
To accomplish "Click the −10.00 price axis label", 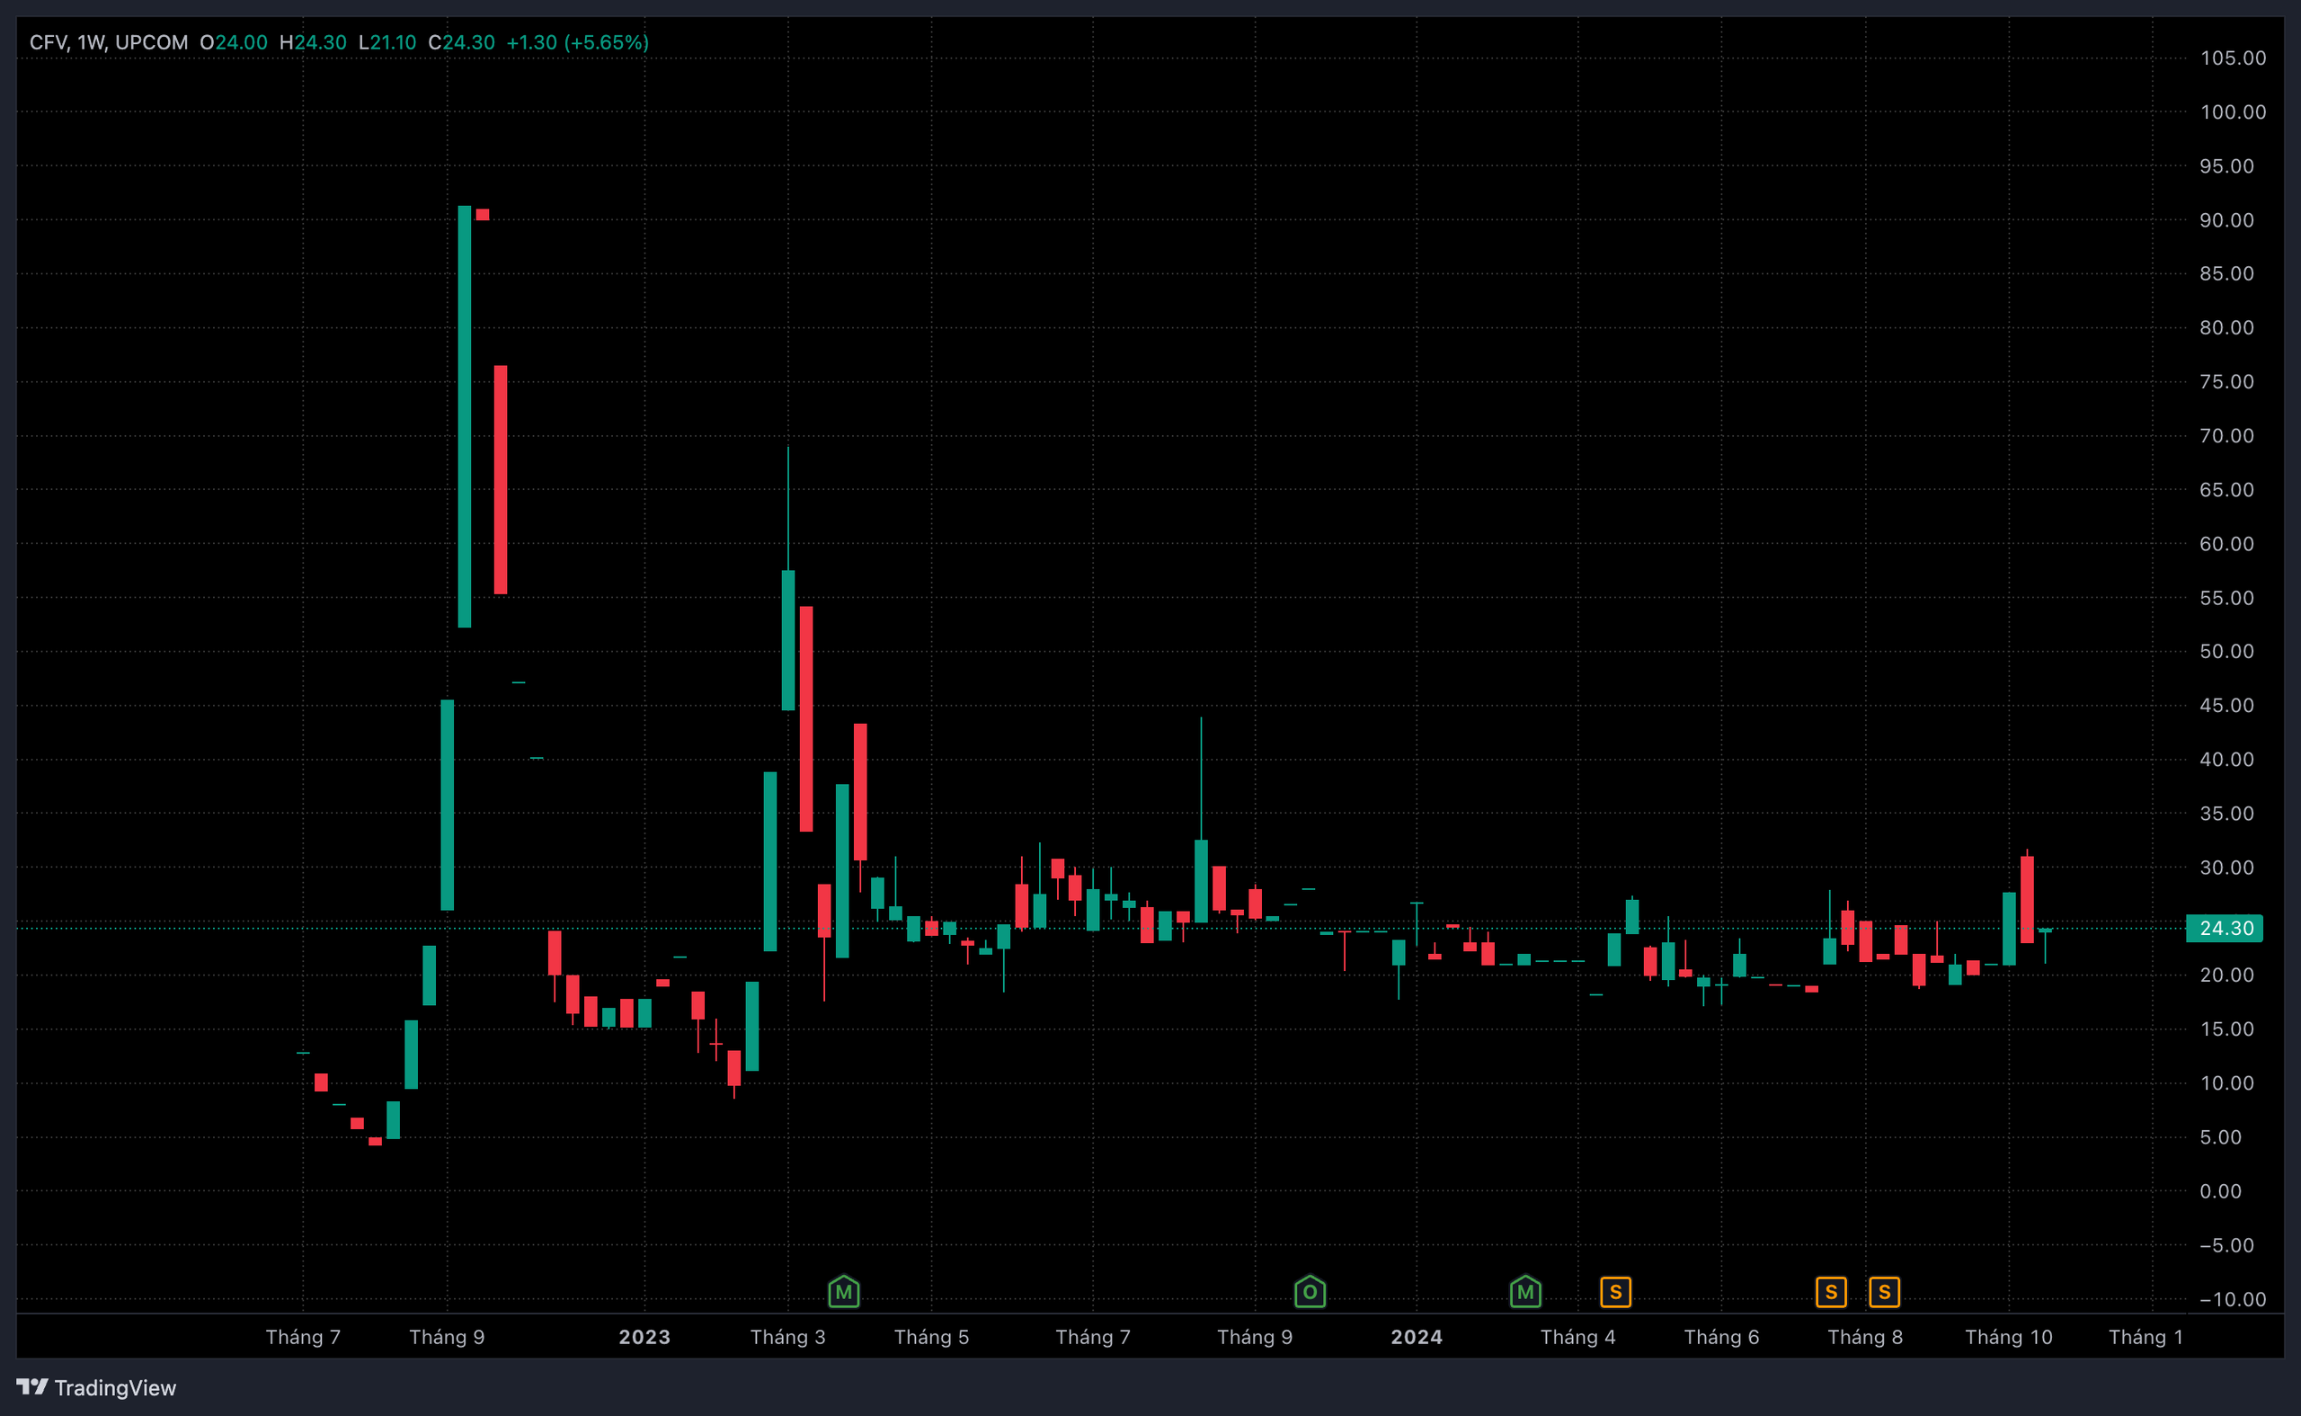I will (2233, 1299).
